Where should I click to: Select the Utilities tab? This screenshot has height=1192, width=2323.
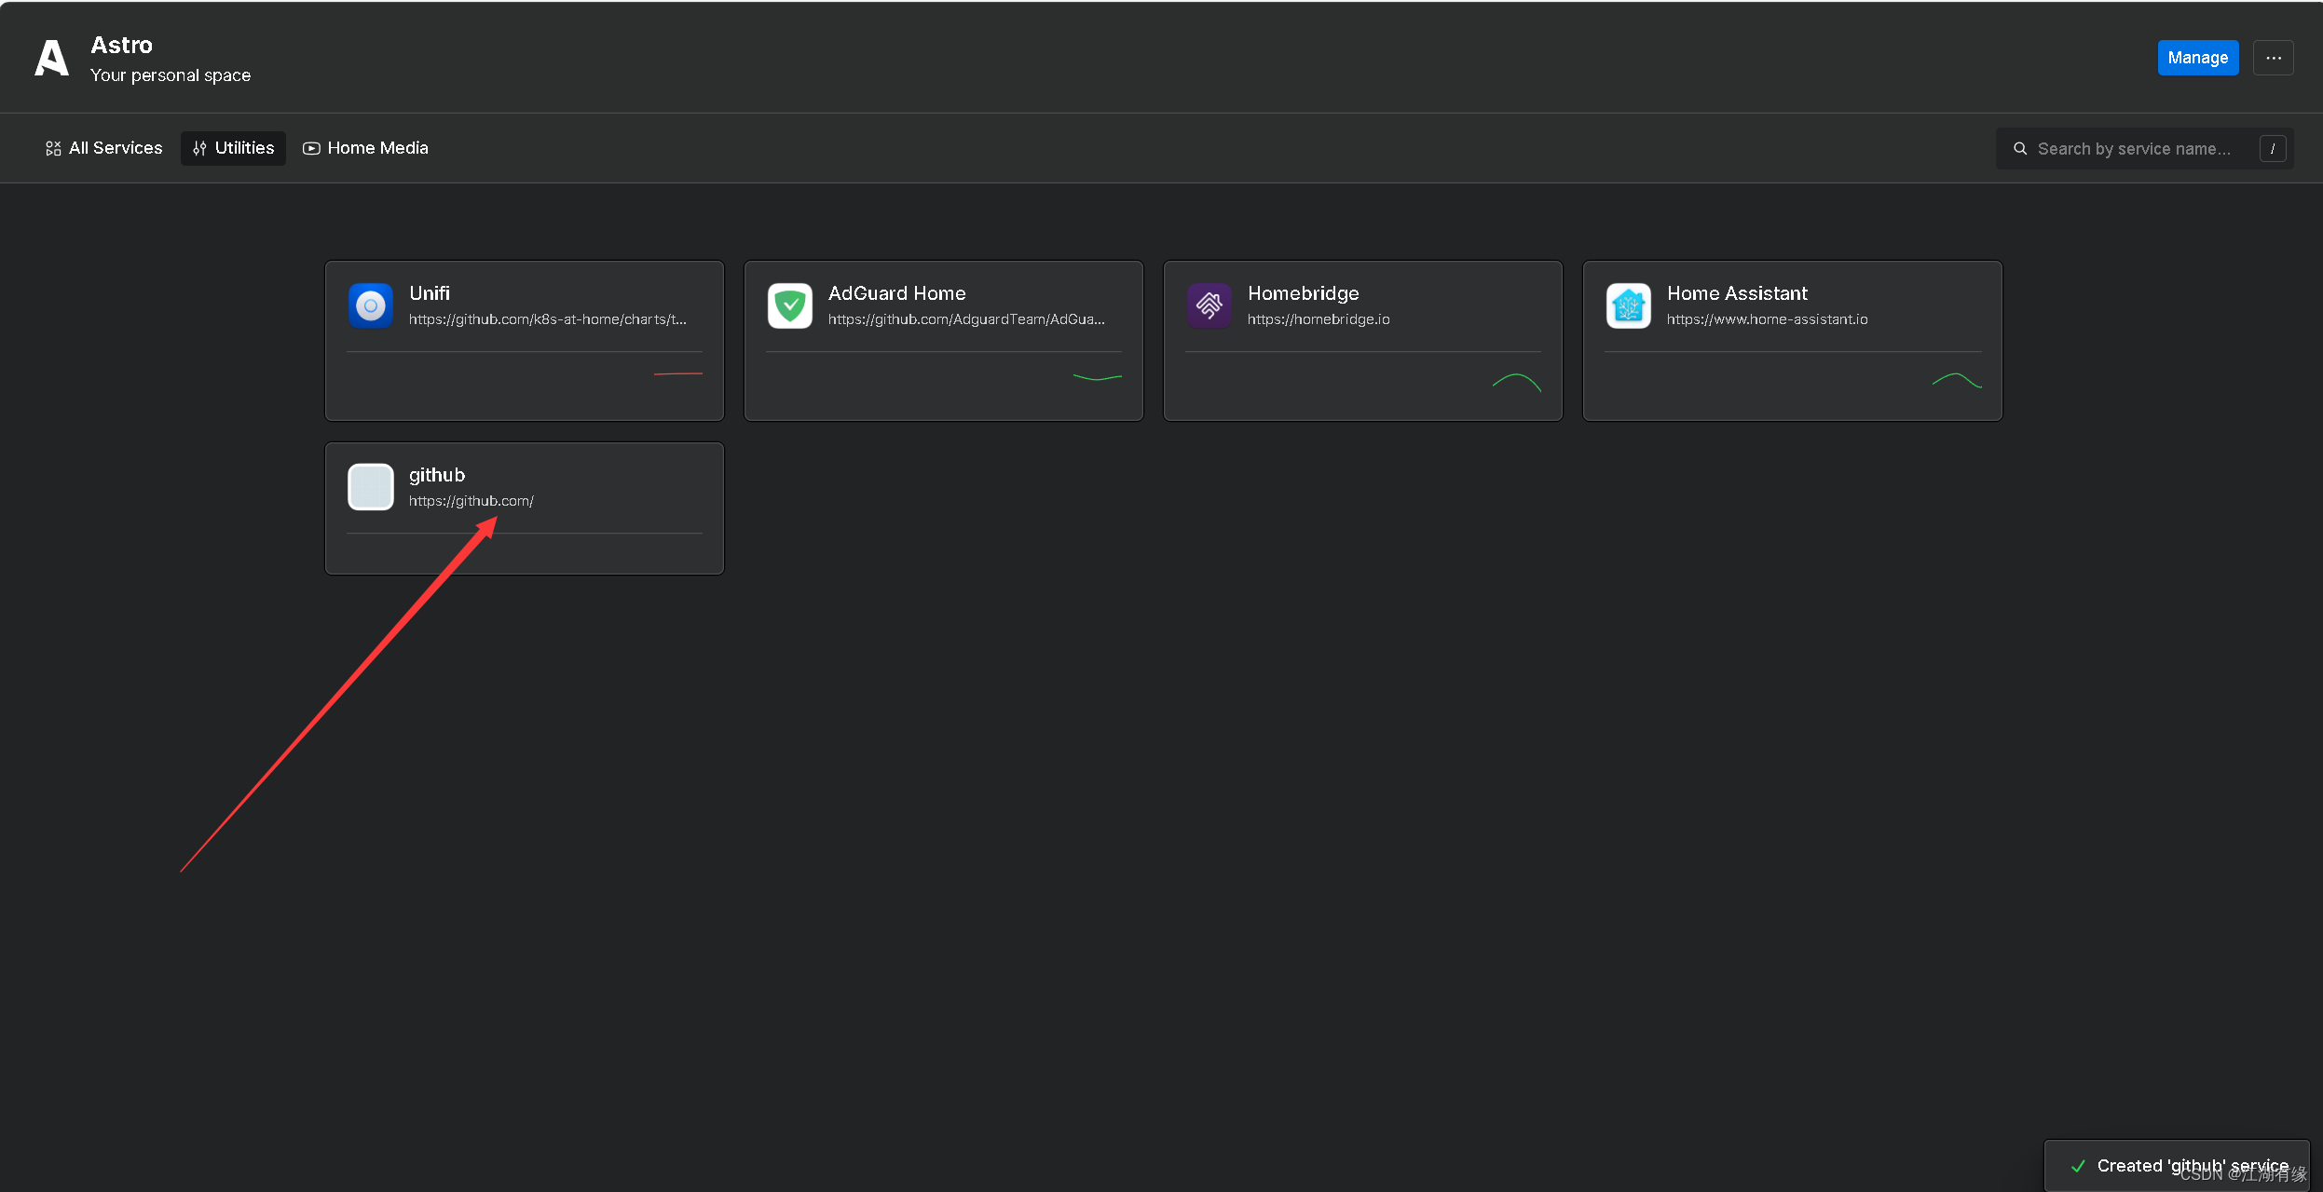coord(233,148)
